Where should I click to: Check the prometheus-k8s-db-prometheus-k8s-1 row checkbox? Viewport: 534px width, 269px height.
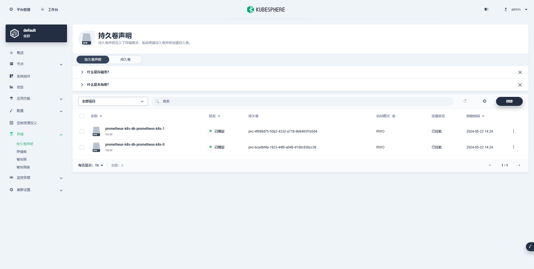click(x=82, y=131)
